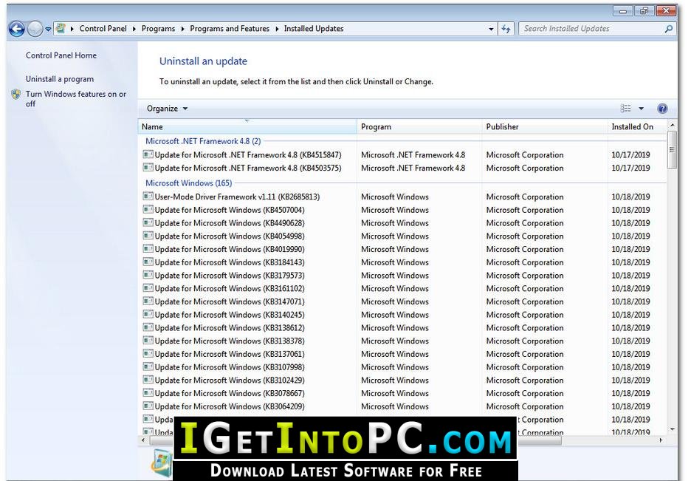Click the icon of KB2685813 driver framework
This screenshot has width=691, height=481.
[x=148, y=197]
